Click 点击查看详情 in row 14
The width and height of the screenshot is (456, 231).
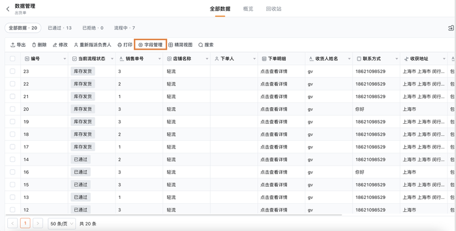point(274,159)
